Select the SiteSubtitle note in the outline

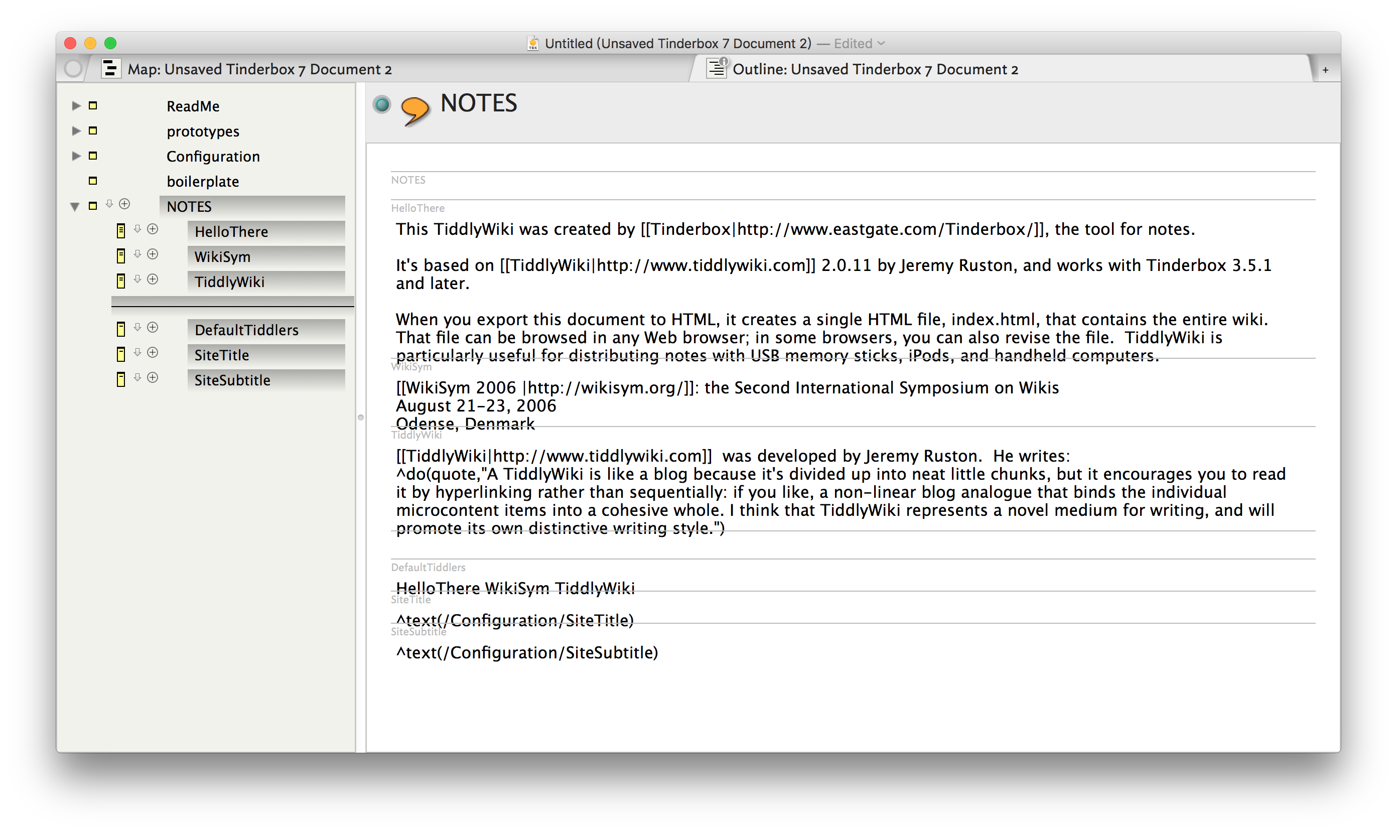266,380
